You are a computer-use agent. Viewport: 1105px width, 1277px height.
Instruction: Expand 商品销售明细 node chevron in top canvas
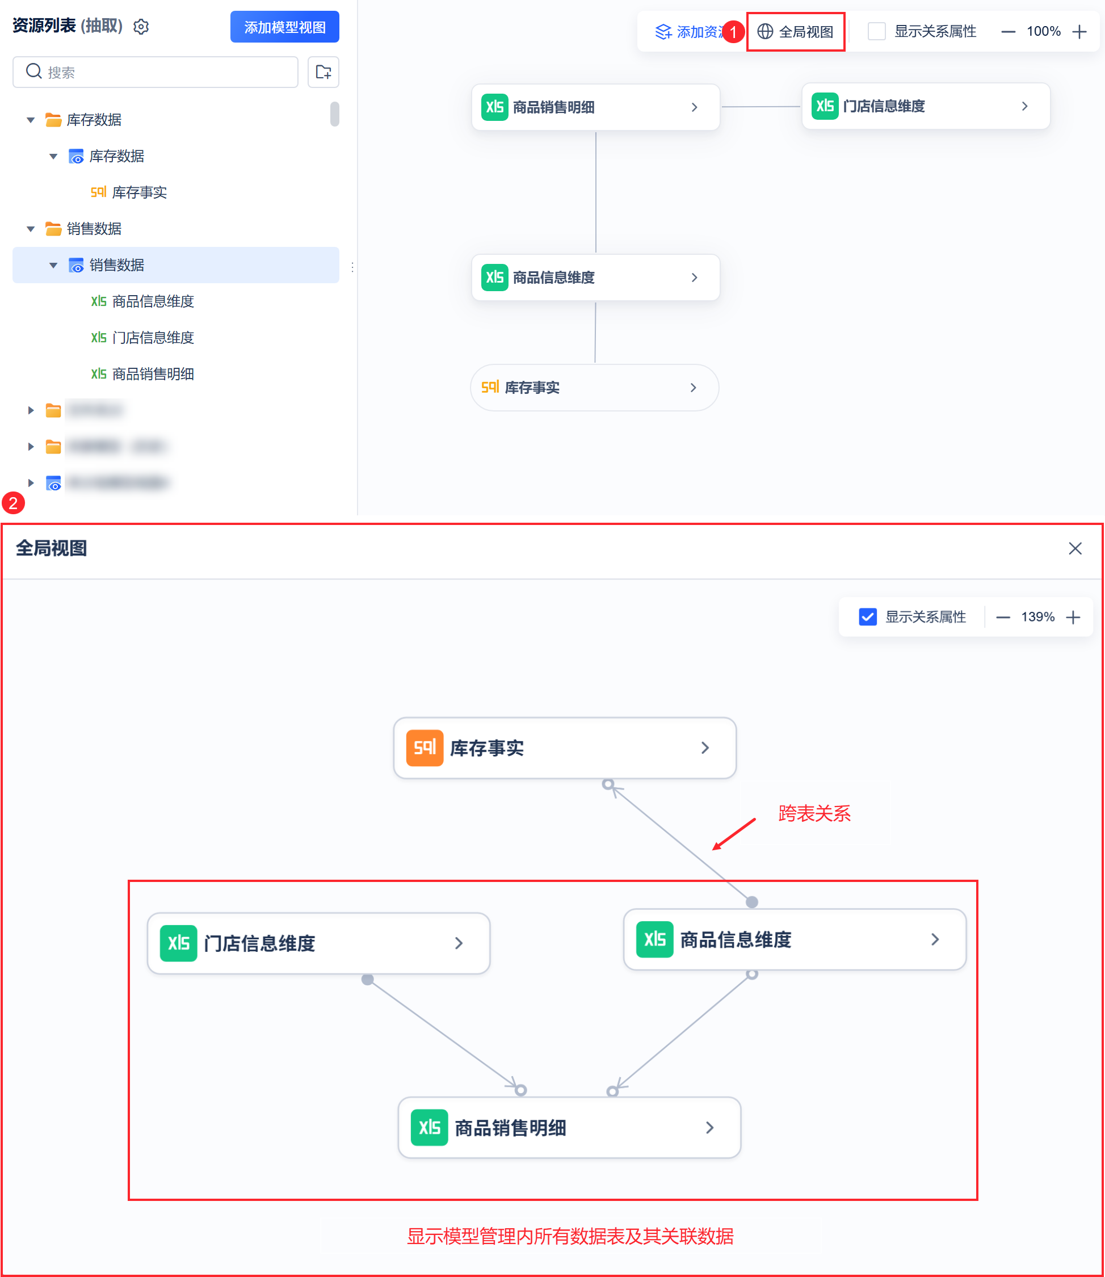[x=694, y=107]
